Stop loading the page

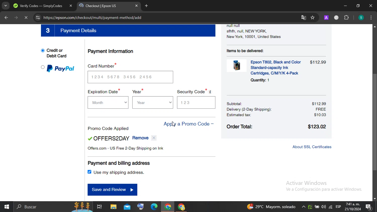[26, 18]
